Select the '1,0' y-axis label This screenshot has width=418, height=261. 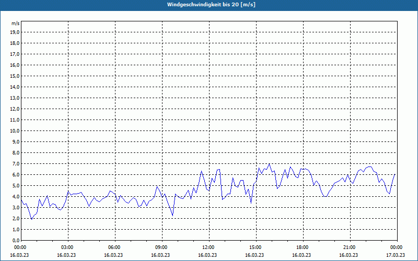pyautogui.click(x=16, y=230)
